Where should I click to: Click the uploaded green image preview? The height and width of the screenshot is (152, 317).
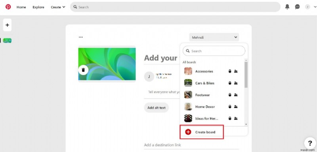tap(107, 64)
